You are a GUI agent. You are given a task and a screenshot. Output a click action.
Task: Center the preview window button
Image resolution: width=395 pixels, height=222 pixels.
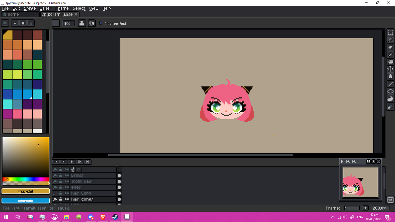pos(369,161)
